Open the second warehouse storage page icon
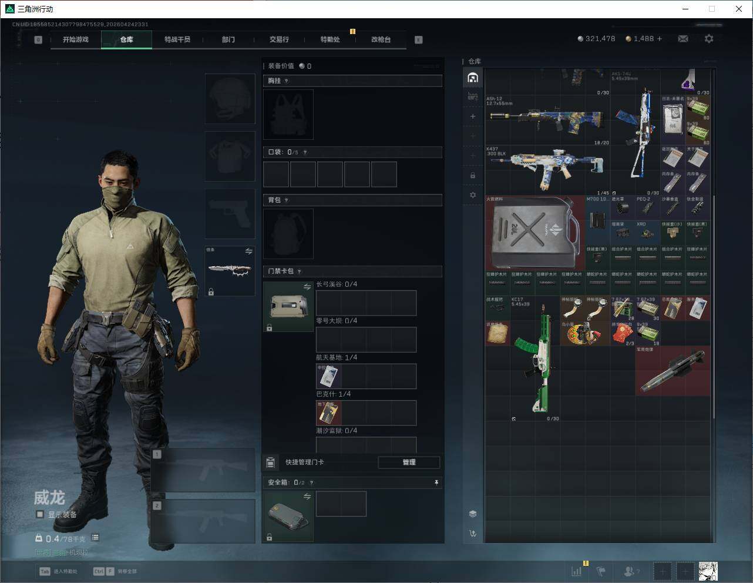 point(473,96)
